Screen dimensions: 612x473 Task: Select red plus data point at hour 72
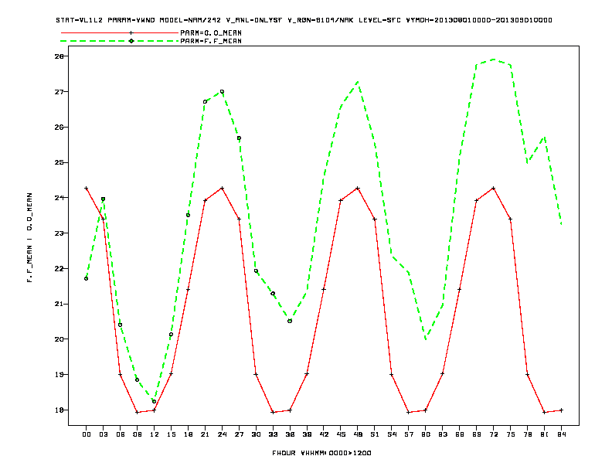click(x=493, y=189)
